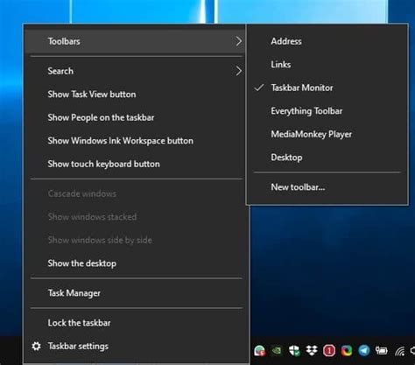Open Taskbar settings via gear icon
This screenshot has height=365, width=415.
(x=36, y=346)
